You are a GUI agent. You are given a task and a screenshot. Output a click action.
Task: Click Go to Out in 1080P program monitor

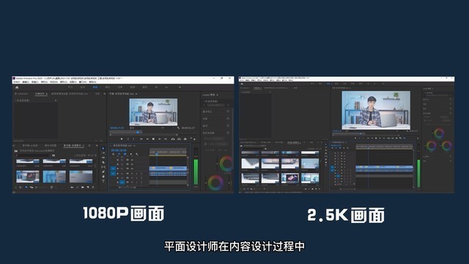coord(166,139)
